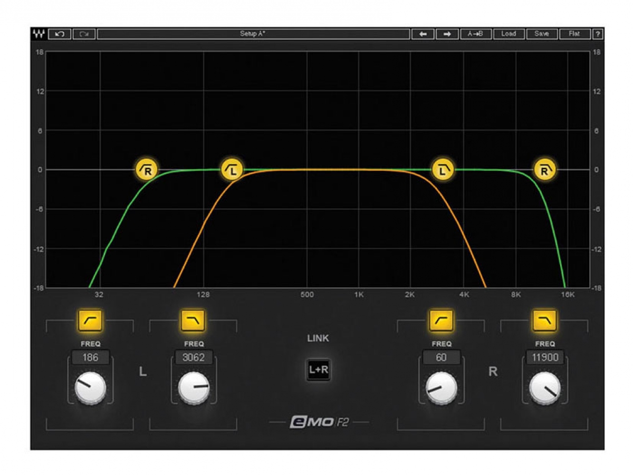Go to next preset with right arrow

447,34
